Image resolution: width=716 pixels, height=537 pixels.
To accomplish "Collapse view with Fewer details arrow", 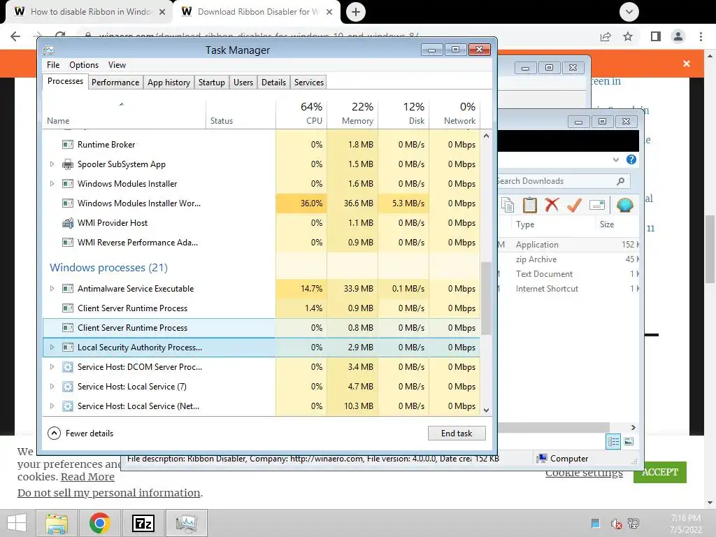I will [54, 434].
